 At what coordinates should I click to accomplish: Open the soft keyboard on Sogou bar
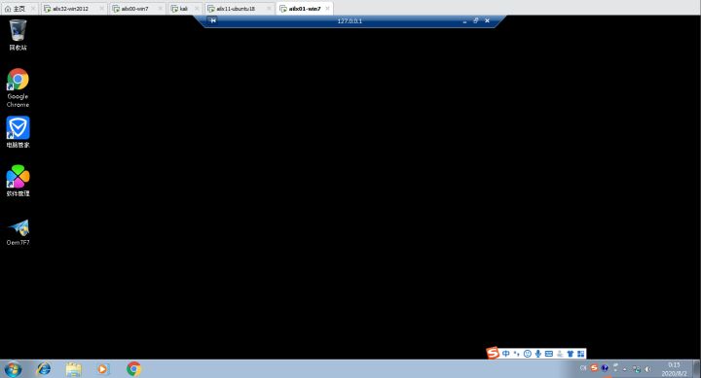(549, 354)
